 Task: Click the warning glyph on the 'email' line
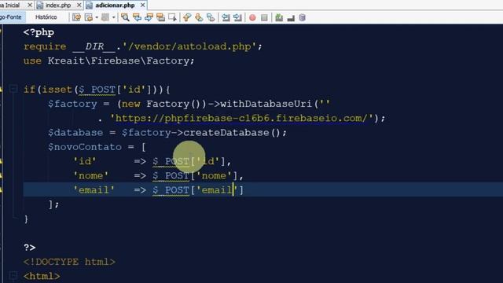(x=1, y=190)
